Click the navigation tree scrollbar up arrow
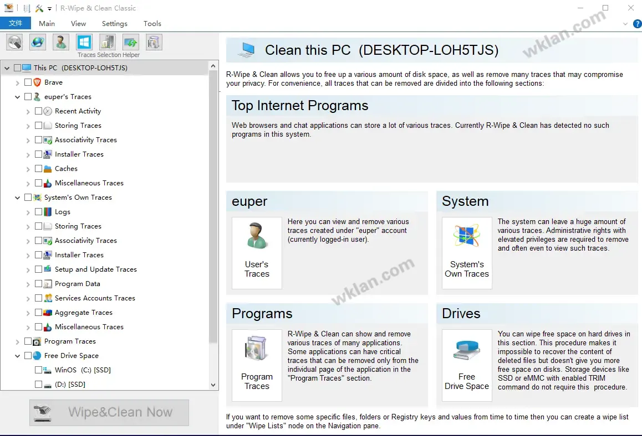The width and height of the screenshot is (642, 436). tap(213, 66)
